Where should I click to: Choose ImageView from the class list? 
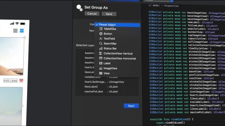[x=117, y=68]
